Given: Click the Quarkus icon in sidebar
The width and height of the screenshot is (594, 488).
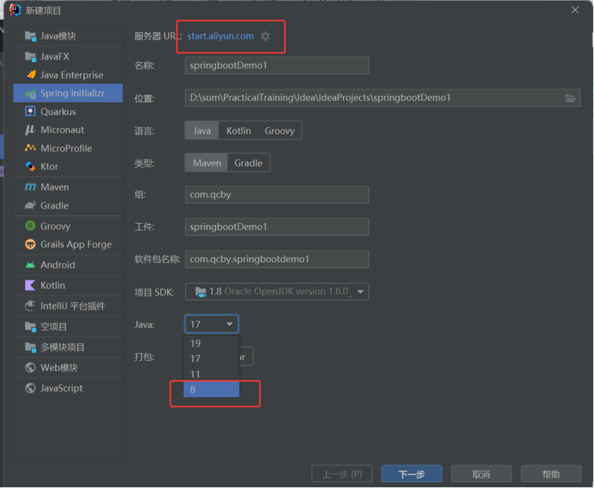Looking at the screenshot, I should pyautogui.click(x=30, y=111).
